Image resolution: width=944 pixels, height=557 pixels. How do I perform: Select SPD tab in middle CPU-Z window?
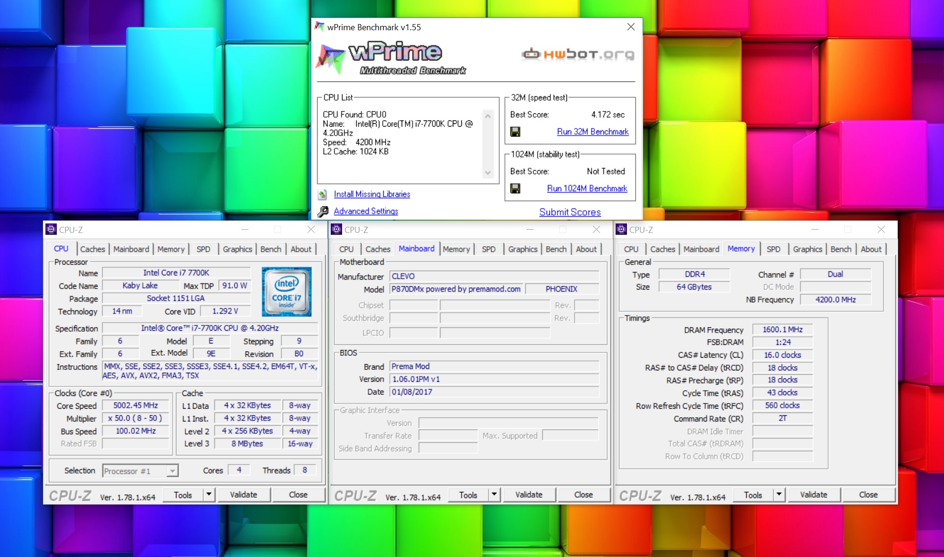click(x=489, y=249)
